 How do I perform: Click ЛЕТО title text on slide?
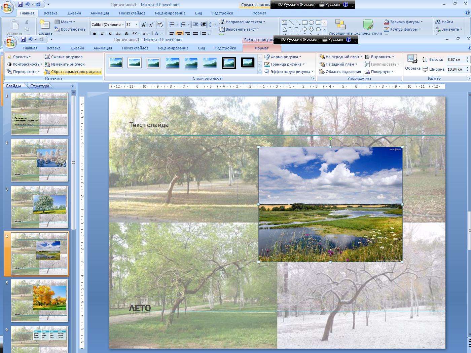point(140,308)
